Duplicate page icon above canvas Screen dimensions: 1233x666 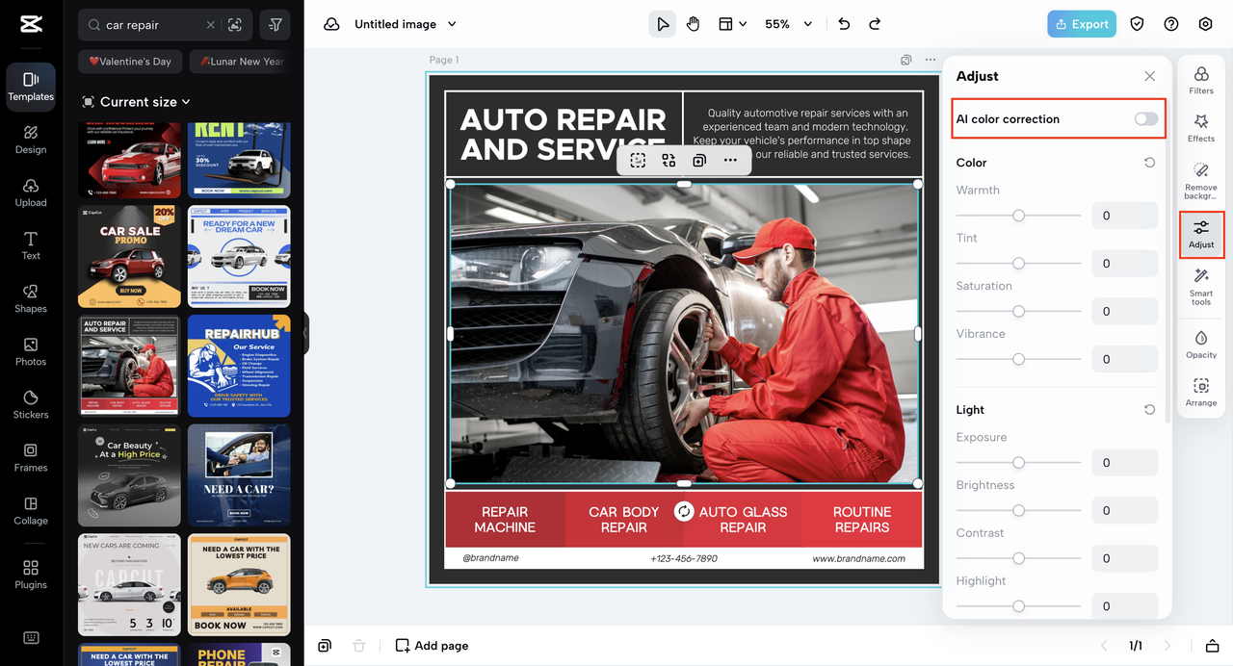click(x=906, y=60)
